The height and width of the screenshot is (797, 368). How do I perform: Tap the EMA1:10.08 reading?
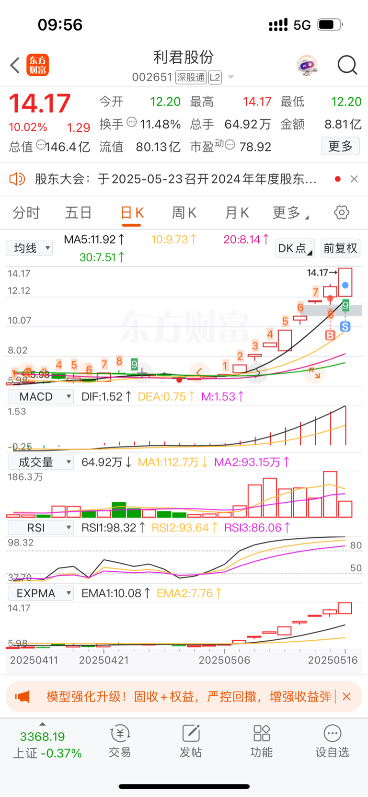116,593
